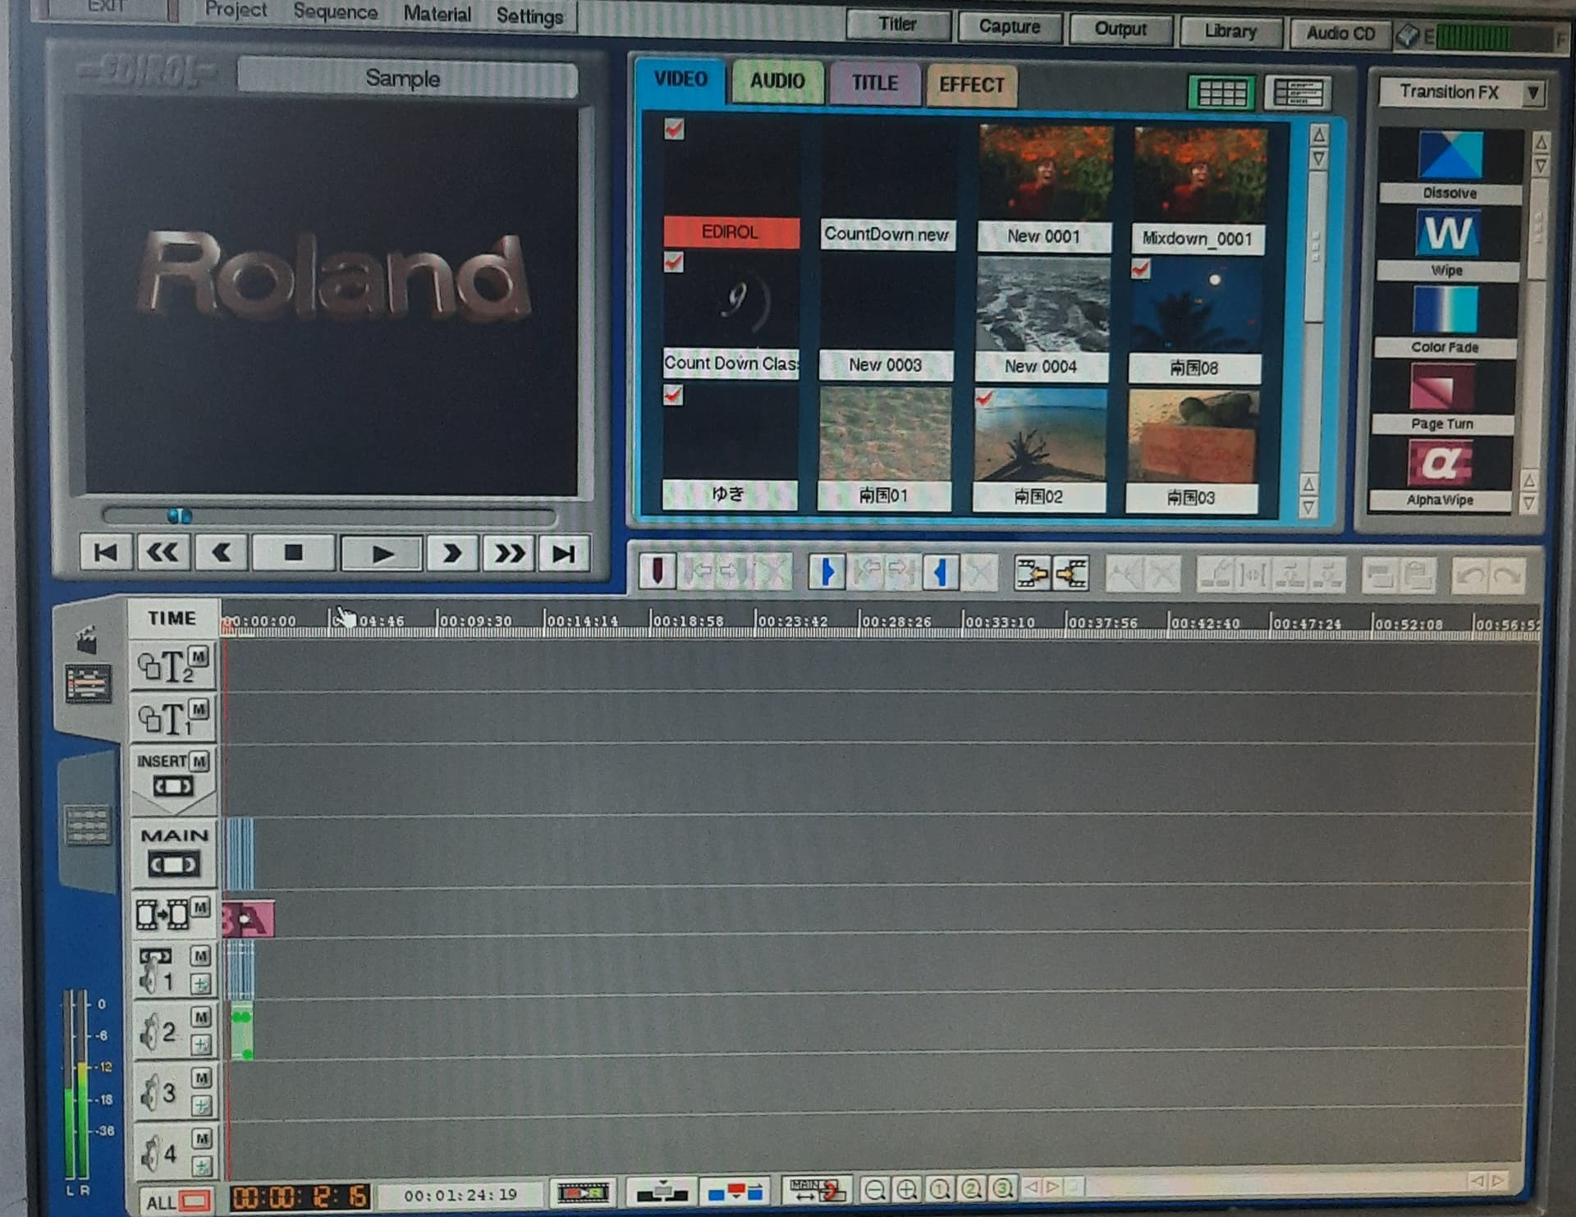Viewport: 1576px width, 1217px height.
Task: Click the zoom in magnifier on timeline
Action: click(x=907, y=1189)
